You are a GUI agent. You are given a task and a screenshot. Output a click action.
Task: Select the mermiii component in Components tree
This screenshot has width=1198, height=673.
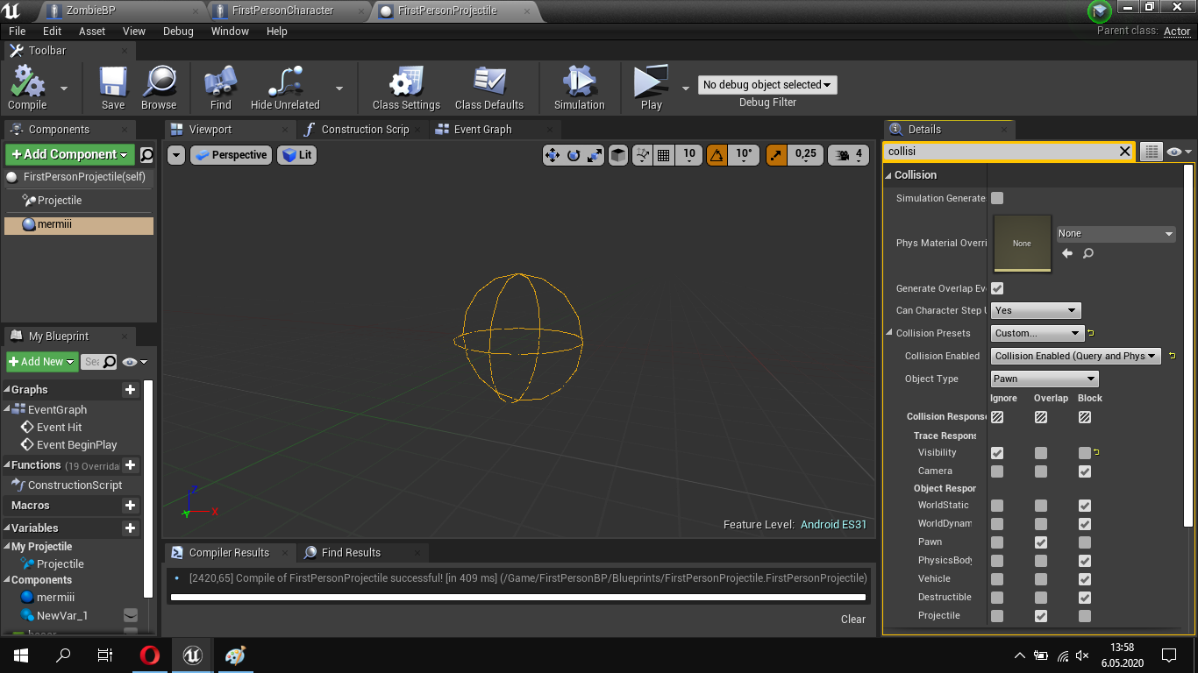pyautogui.click(x=79, y=225)
